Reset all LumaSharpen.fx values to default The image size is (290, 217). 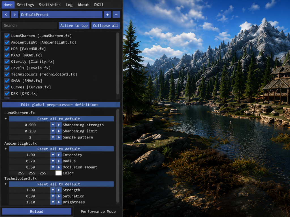pos(61,119)
